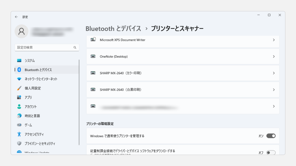Click the SHARP MX-2640 (カラー印刷) printer icon
296x166 pixels.
click(93, 73)
